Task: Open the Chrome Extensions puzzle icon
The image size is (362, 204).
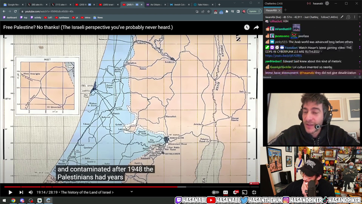Action: tap(227, 11)
